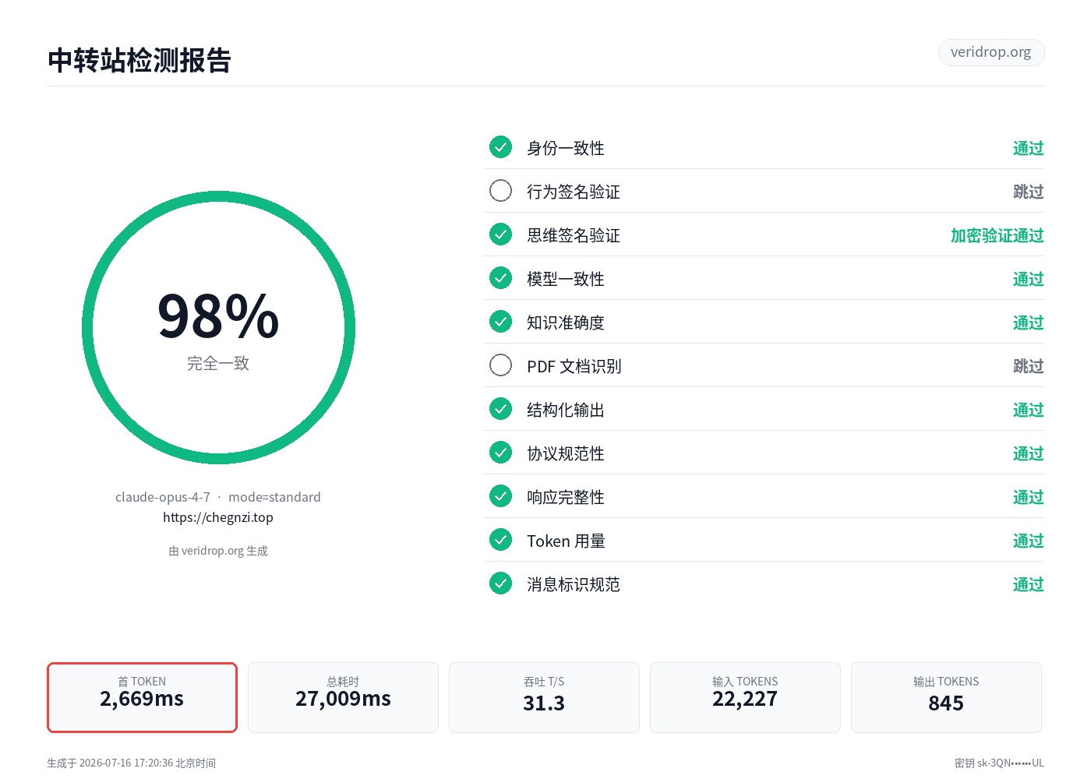Click the green check beside 结构化输出
The width and height of the screenshot is (1091, 779).
(x=500, y=409)
